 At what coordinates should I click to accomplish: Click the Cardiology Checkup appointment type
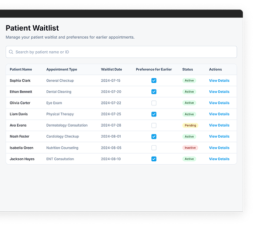coord(62,137)
